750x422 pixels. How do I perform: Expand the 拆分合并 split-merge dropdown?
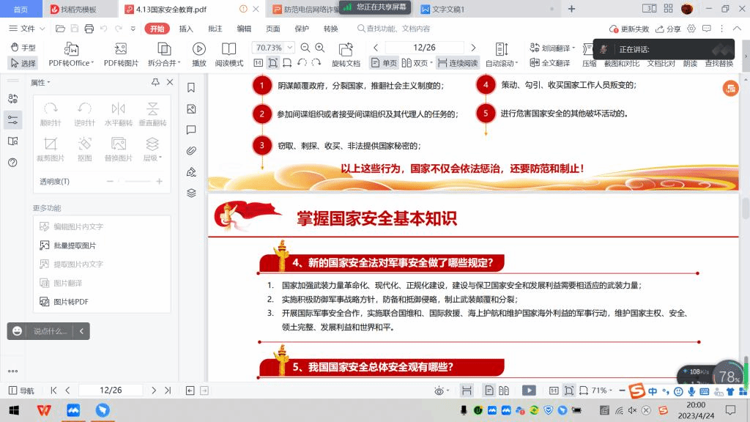[x=164, y=63]
